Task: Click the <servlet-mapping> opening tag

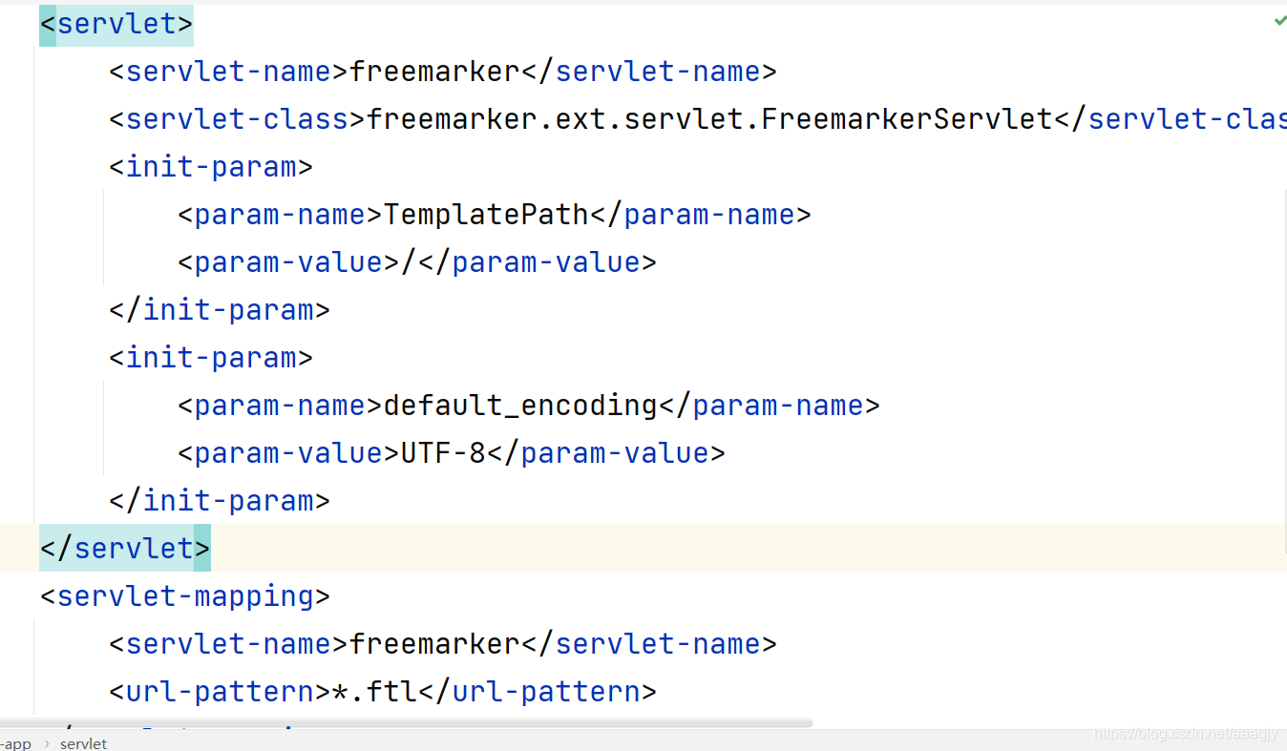Action: click(185, 596)
